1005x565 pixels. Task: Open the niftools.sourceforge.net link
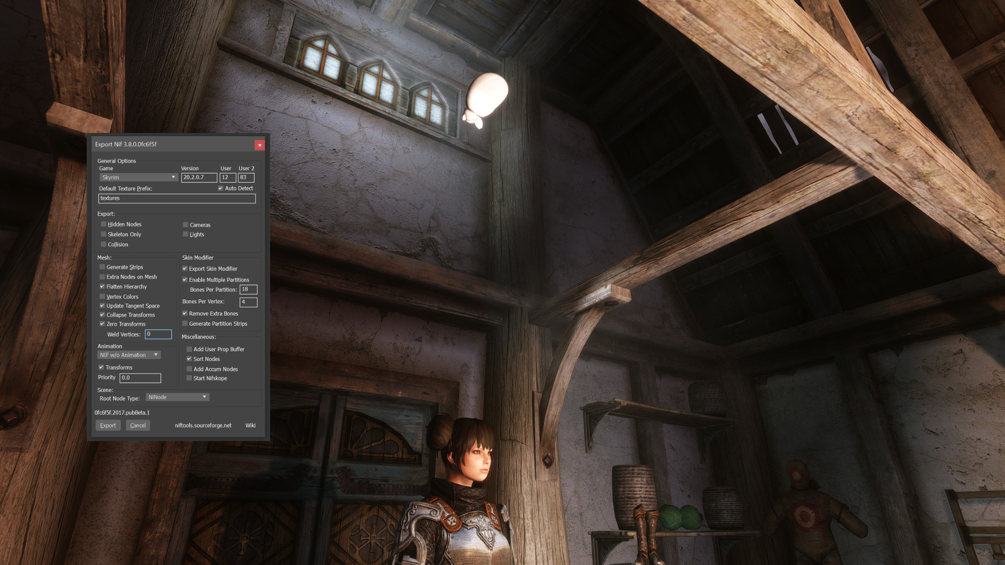click(x=203, y=425)
